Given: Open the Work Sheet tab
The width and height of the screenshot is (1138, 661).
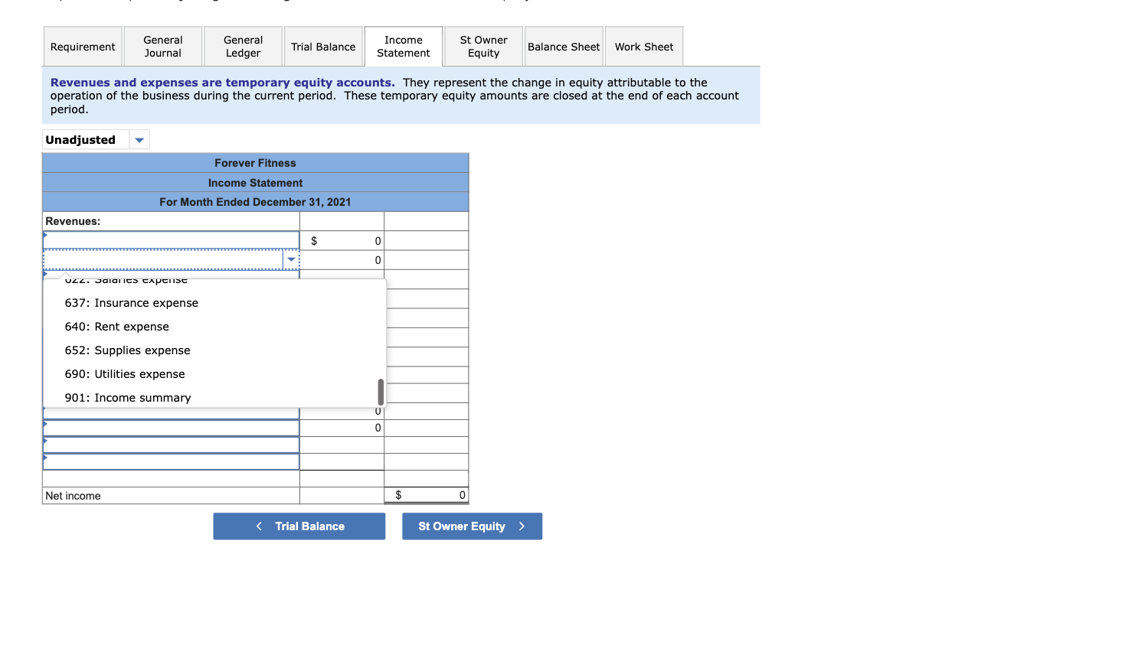Looking at the screenshot, I should (643, 46).
